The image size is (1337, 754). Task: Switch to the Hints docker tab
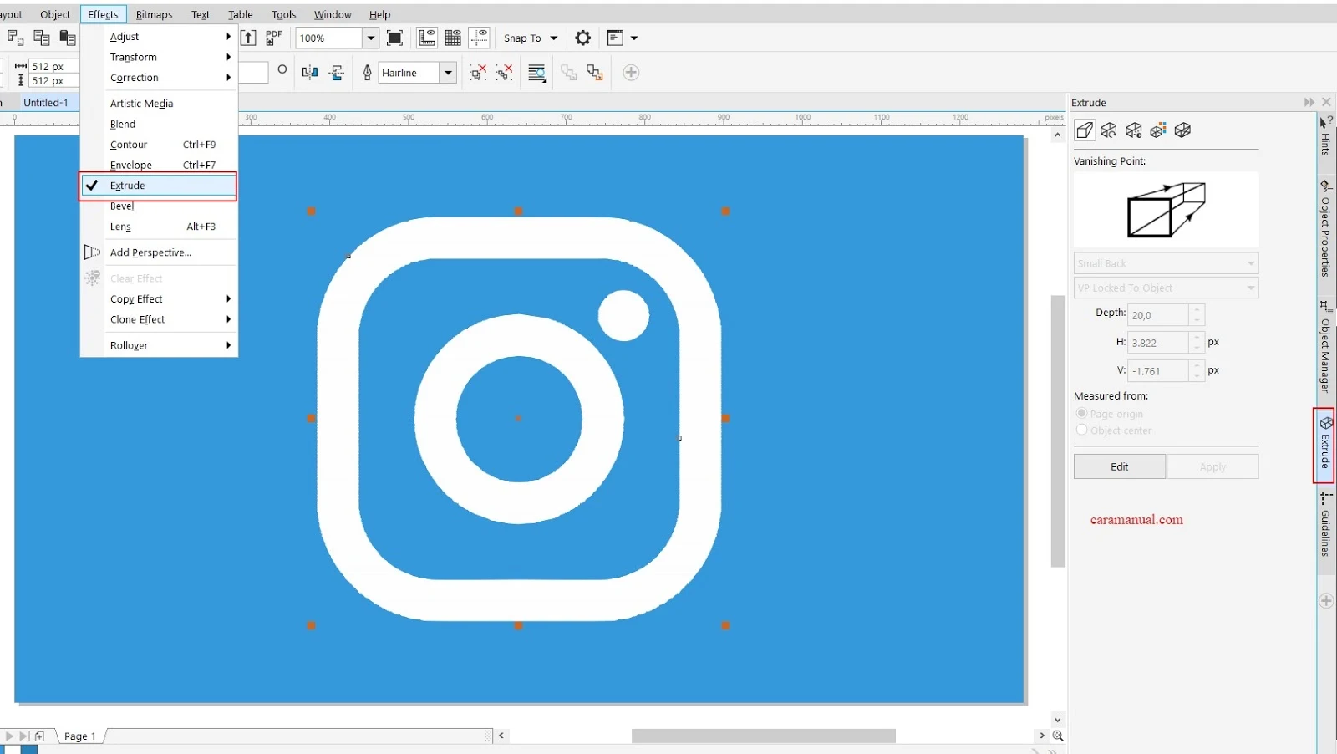coord(1326,136)
